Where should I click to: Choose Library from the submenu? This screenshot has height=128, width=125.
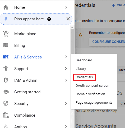click(81, 69)
